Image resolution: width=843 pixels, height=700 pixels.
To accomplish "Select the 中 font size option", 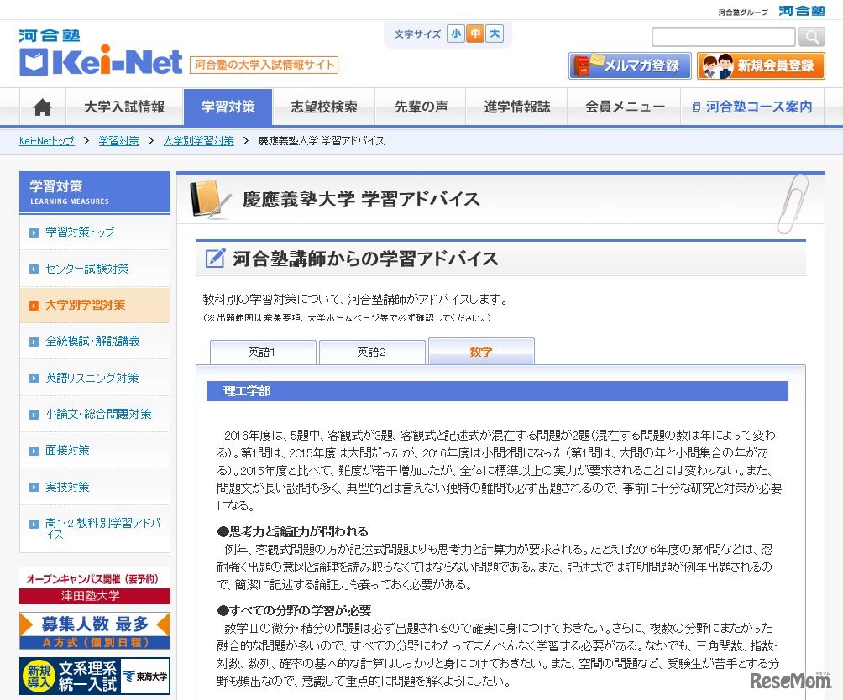I will click(x=476, y=34).
